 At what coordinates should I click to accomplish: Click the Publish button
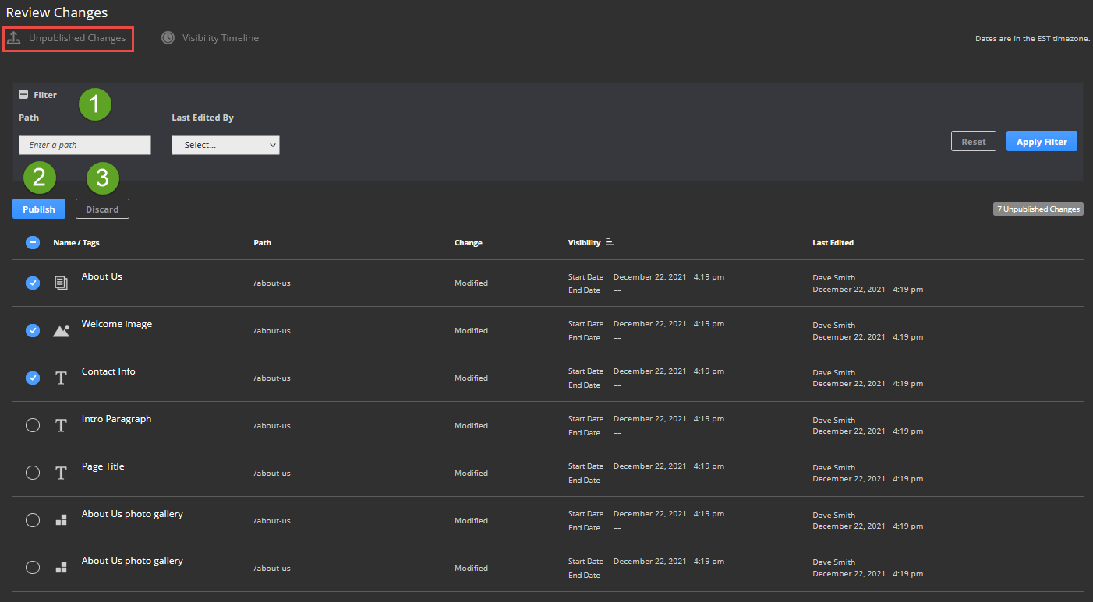[x=39, y=209]
